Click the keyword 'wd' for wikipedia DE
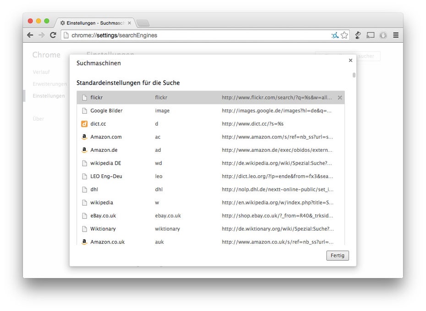426x311 pixels. click(x=158, y=163)
